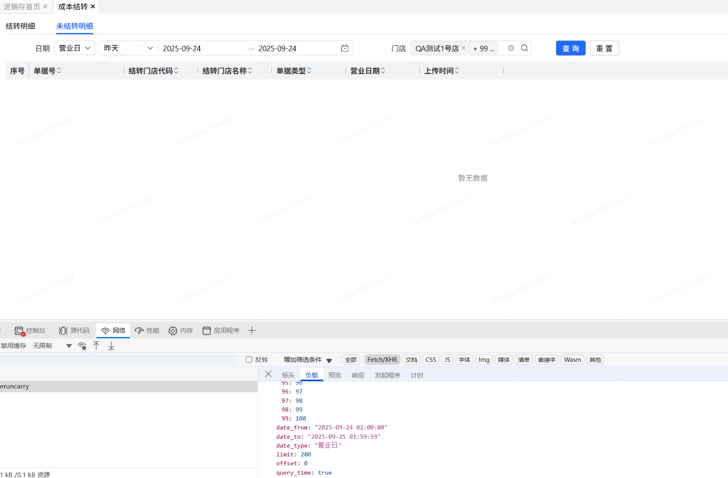Image resolution: width=728 pixels, height=478 pixels.
Task: Select the limit: 200 payload line
Action: 294,454
